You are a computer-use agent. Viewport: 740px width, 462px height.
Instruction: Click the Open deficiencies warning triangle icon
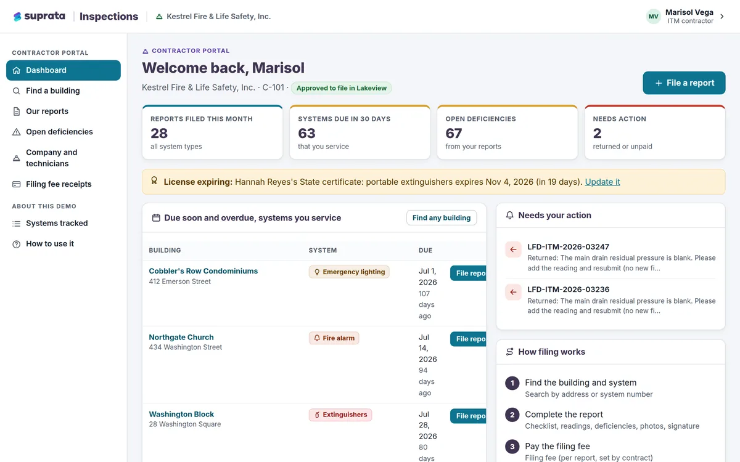point(17,132)
